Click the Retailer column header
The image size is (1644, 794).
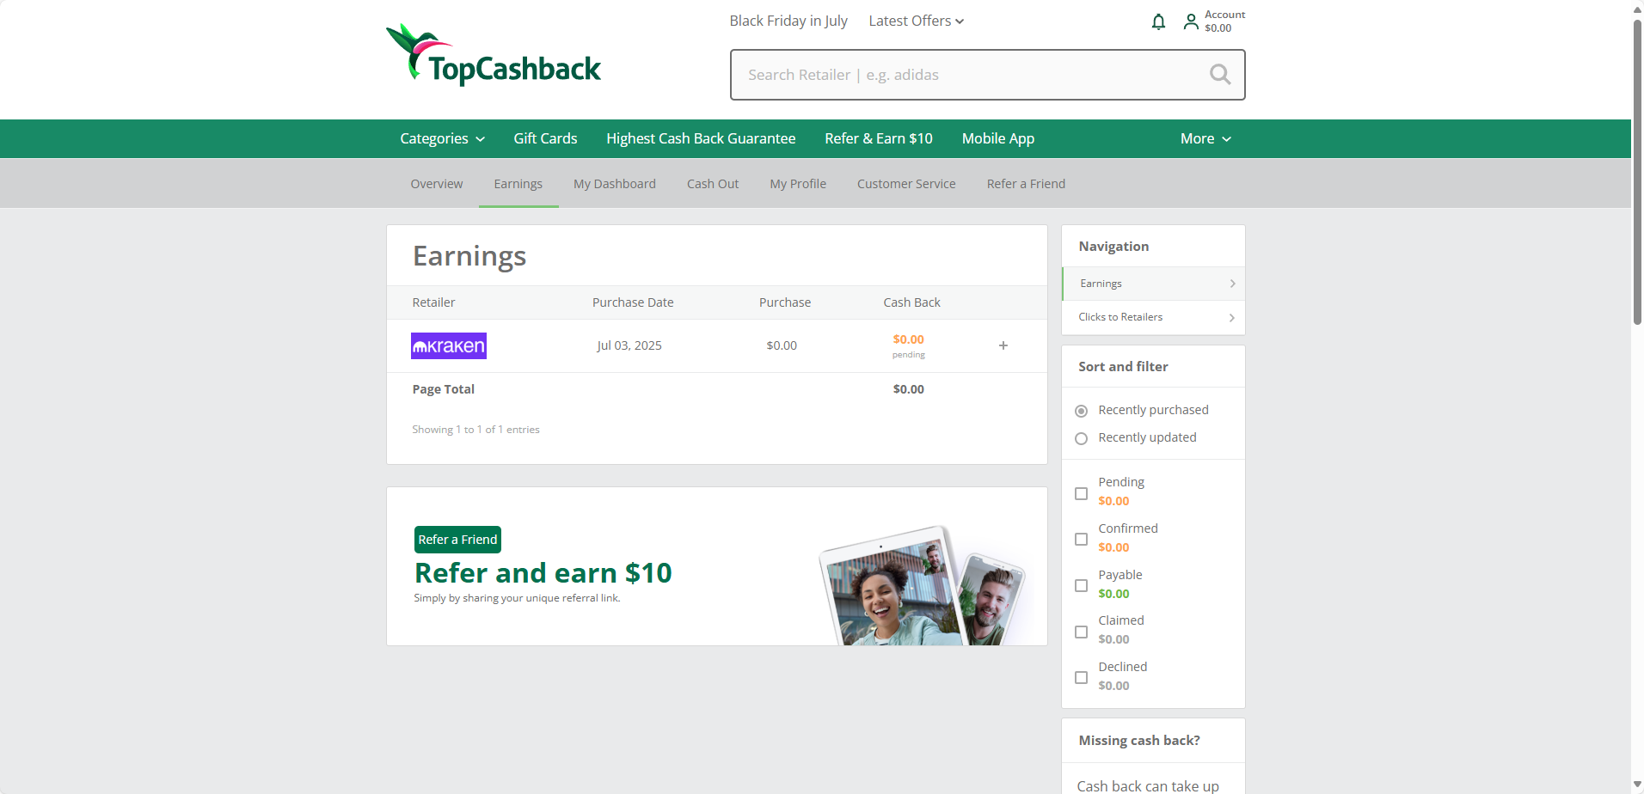(433, 302)
